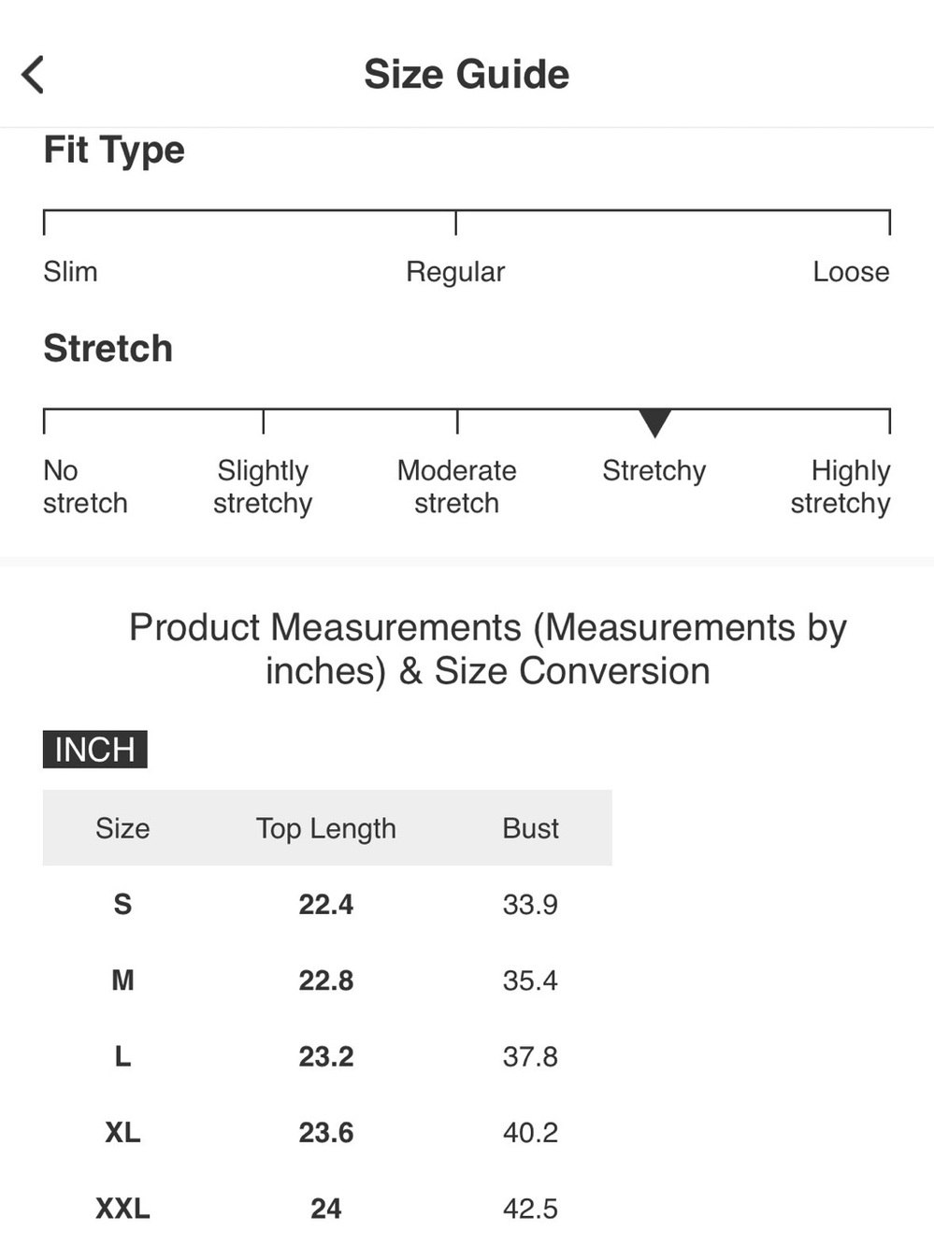This screenshot has width=934, height=1246.
Task: Click the Slightly stretchy label
Action: tap(263, 487)
